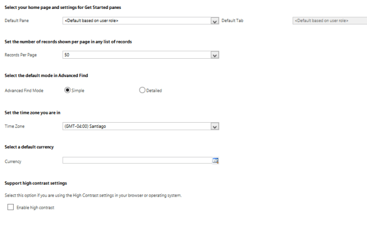The image size is (367, 226).
Task: Click the 'Time Zone' field label
Action: click(x=14, y=126)
